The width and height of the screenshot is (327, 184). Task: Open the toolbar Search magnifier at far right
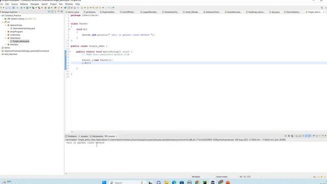[322, 8]
